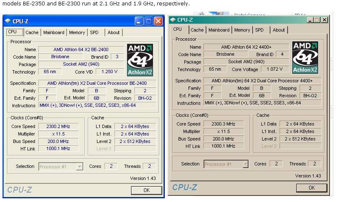This screenshot has height=202, width=337.
Task: Click Package 'Socket AM2 (940)' in left window
Action: point(81,64)
